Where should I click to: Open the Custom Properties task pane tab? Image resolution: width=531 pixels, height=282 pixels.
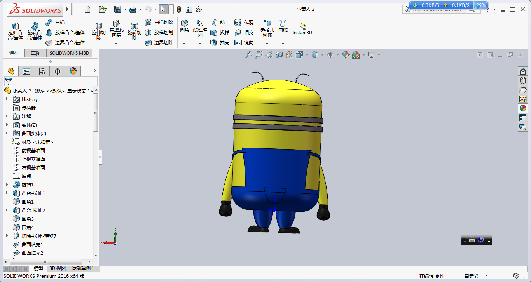click(523, 118)
